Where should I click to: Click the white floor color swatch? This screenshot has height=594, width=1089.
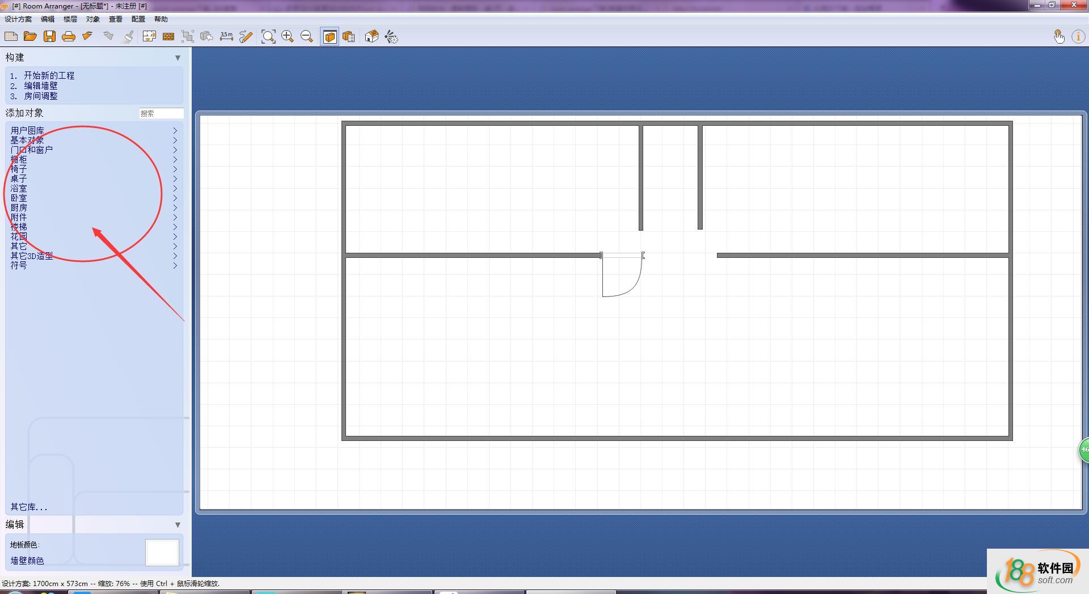pyautogui.click(x=162, y=553)
